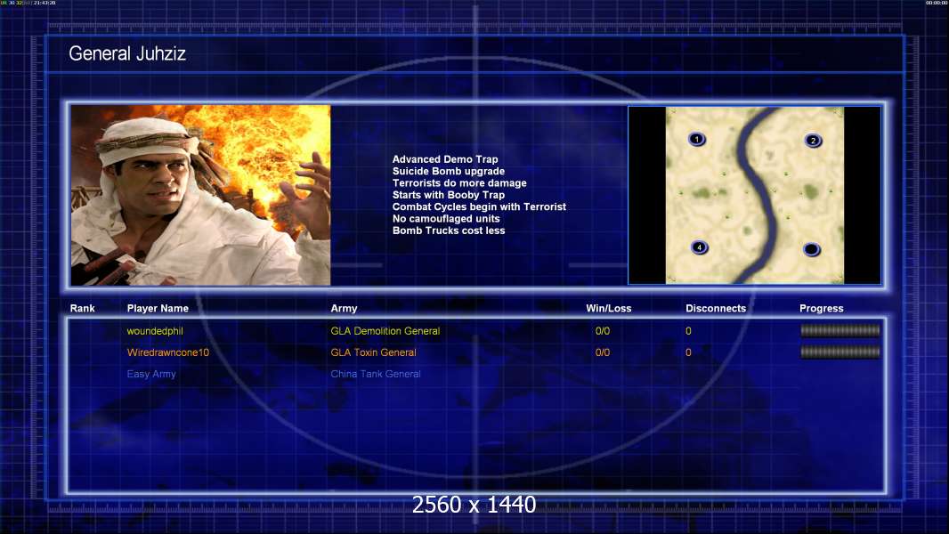Click woundedphil's 0/0 win/loss value

(x=603, y=331)
